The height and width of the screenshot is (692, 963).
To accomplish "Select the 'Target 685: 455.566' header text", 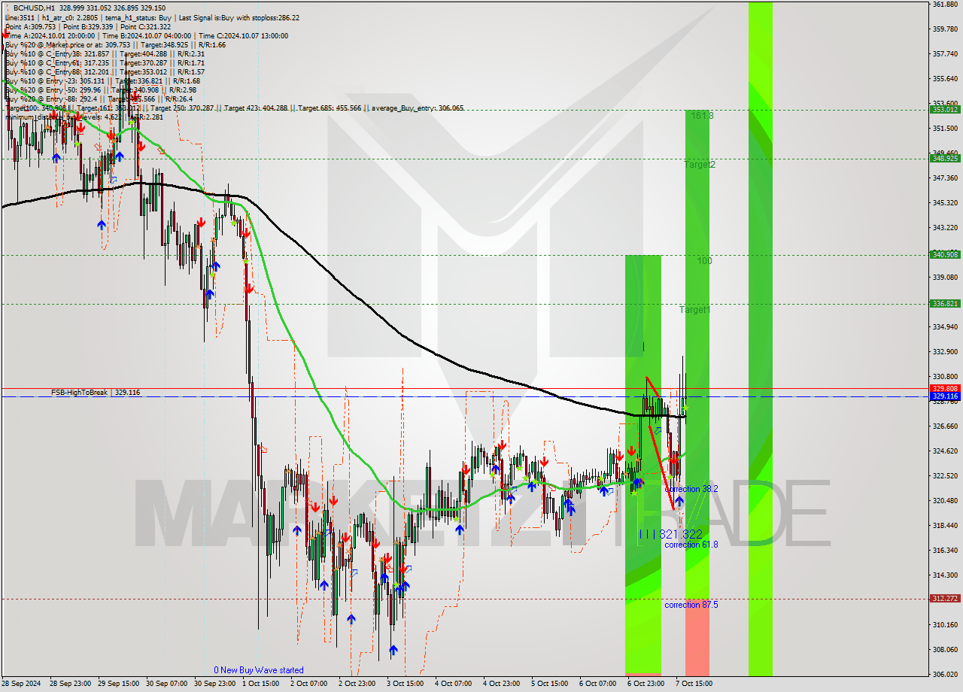I will (x=330, y=108).
